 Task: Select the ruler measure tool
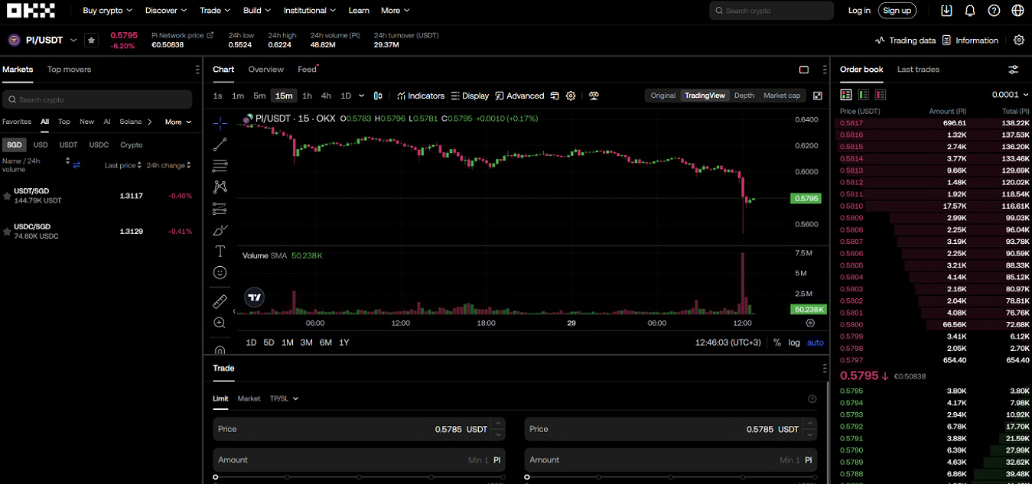(220, 301)
